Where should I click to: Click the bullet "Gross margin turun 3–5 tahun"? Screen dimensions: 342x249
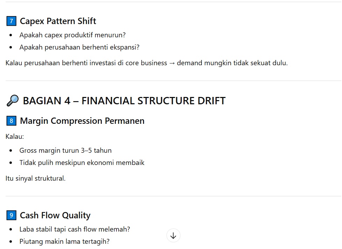click(65, 151)
